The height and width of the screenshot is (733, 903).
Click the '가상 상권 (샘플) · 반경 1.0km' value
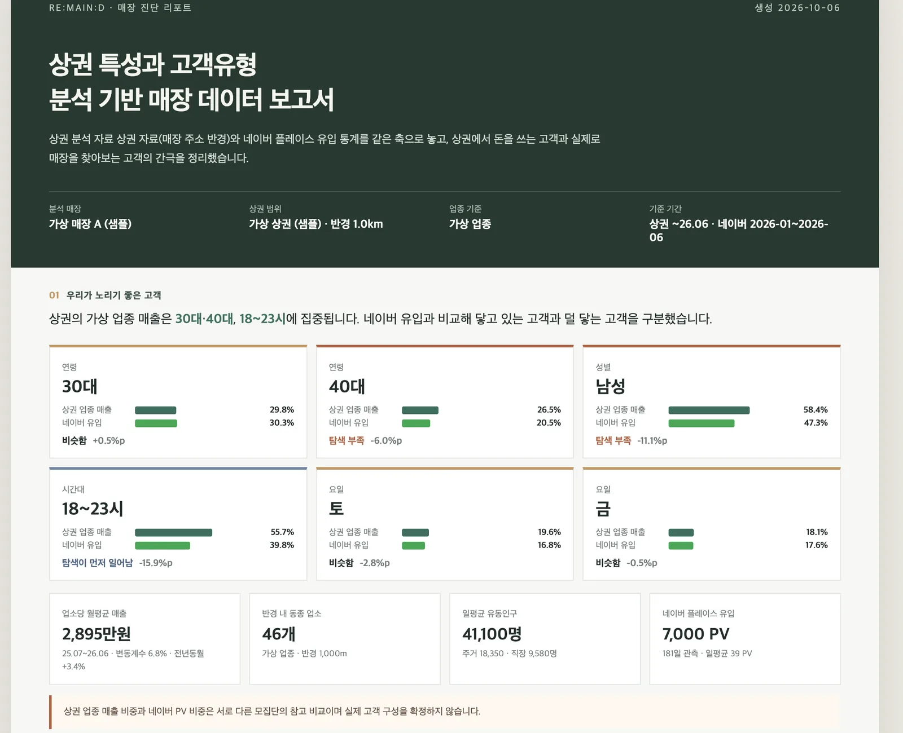tap(316, 224)
